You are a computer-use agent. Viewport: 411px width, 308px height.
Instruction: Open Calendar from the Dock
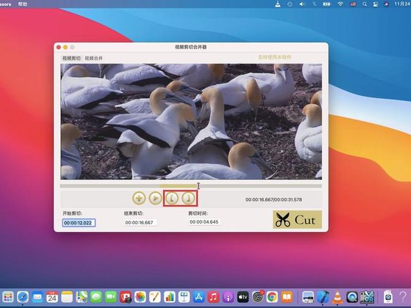coord(52,297)
